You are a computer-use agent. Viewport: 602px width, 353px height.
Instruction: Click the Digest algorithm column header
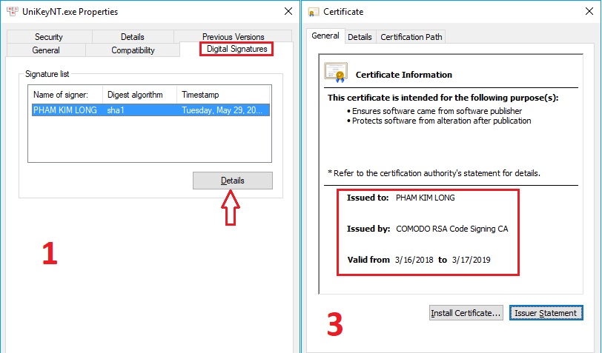pos(139,95)
